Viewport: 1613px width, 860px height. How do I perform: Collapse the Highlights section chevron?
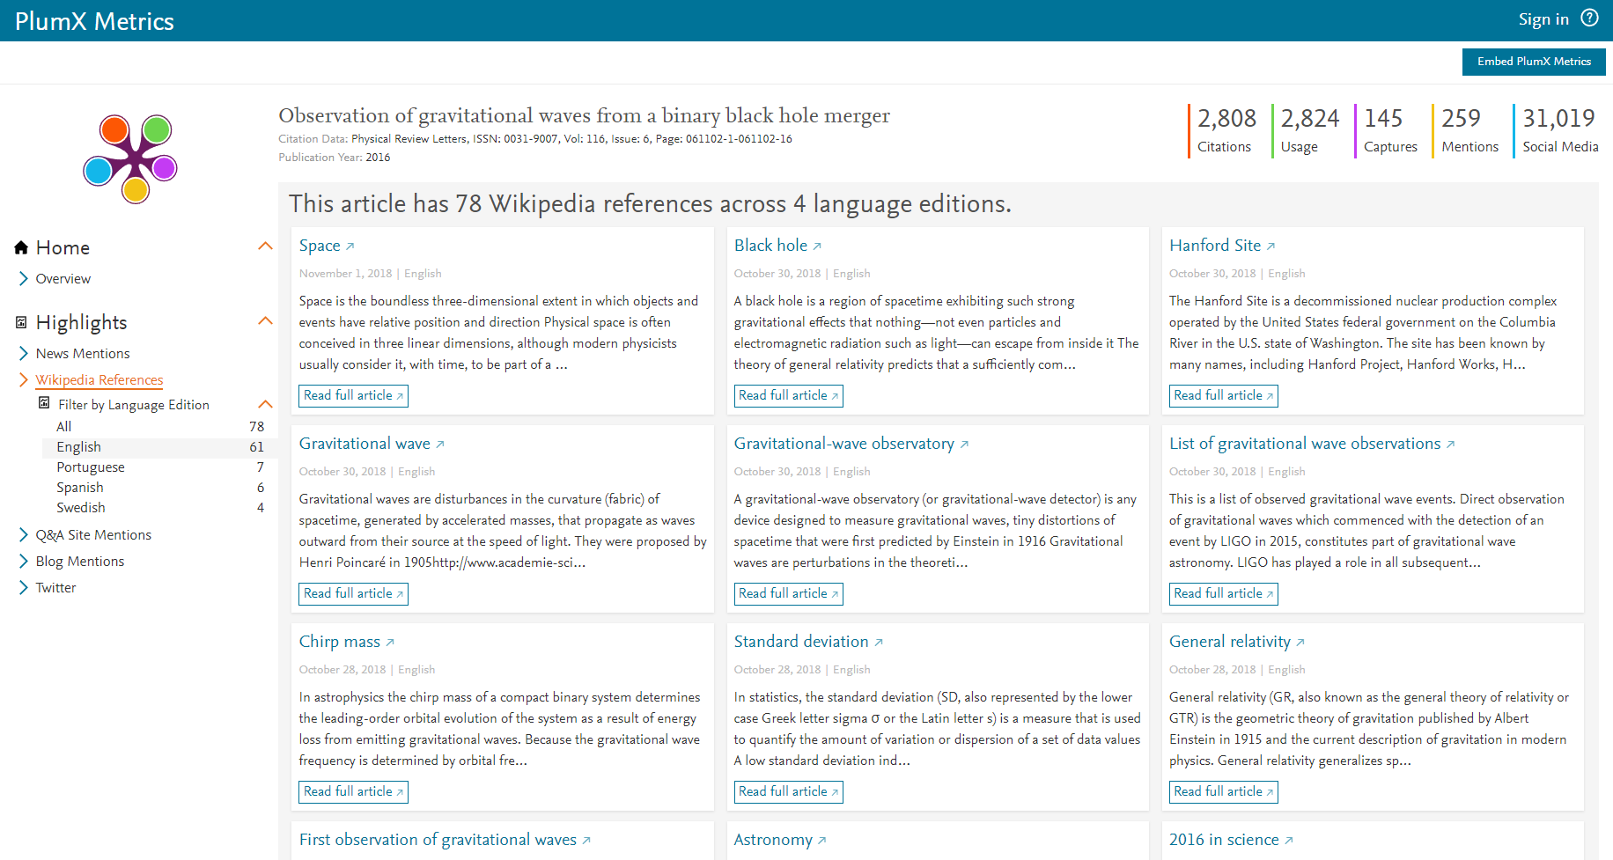[x=265, y=321]
